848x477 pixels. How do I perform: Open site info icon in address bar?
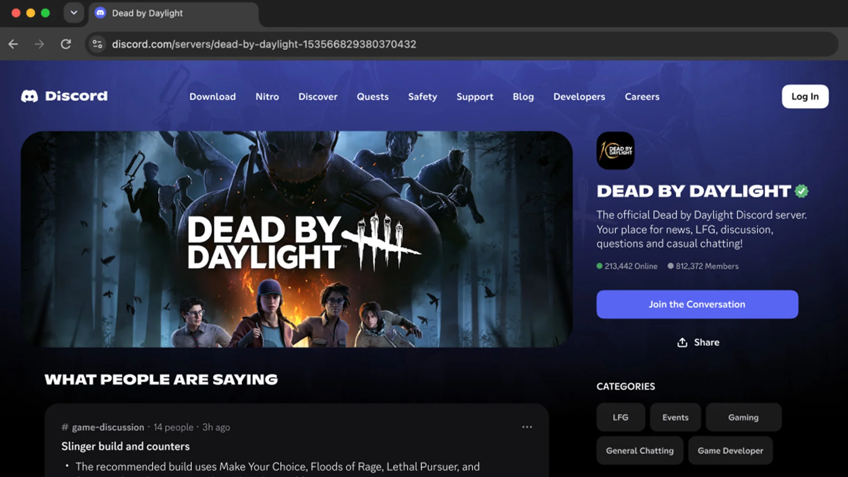(x=98, y=44)
